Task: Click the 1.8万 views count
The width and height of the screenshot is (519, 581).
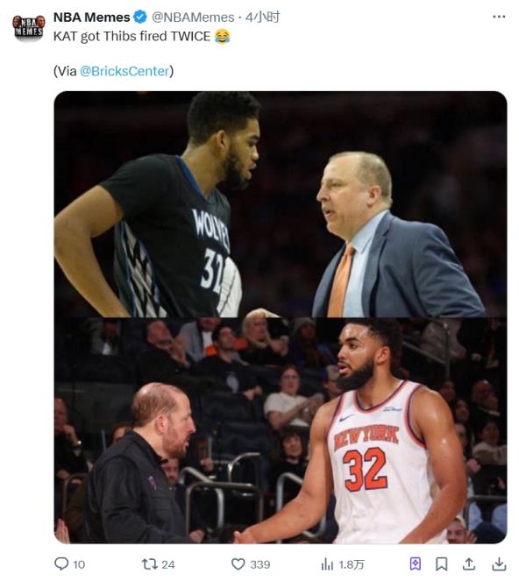Action: coord(351,564)
